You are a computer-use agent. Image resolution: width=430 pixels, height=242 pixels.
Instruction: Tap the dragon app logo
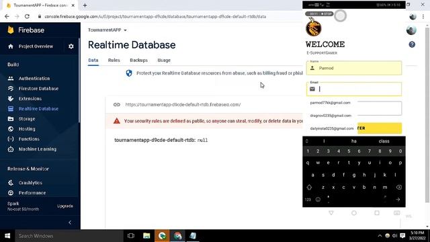click(314, 27)
